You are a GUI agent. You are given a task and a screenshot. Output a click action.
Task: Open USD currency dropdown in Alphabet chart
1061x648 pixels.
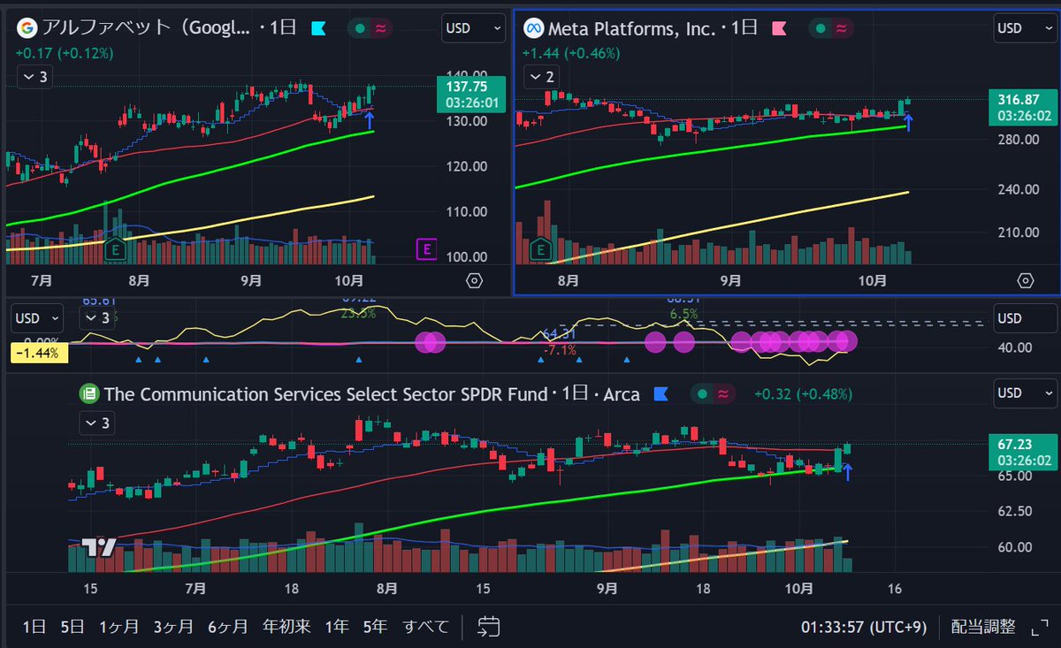pos(473,28)
